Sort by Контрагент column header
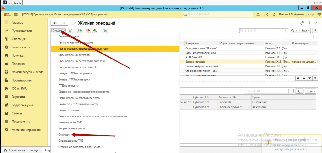The height and width of the screenshot is (153, 322). pyautogui.click(x=202, y=43)
